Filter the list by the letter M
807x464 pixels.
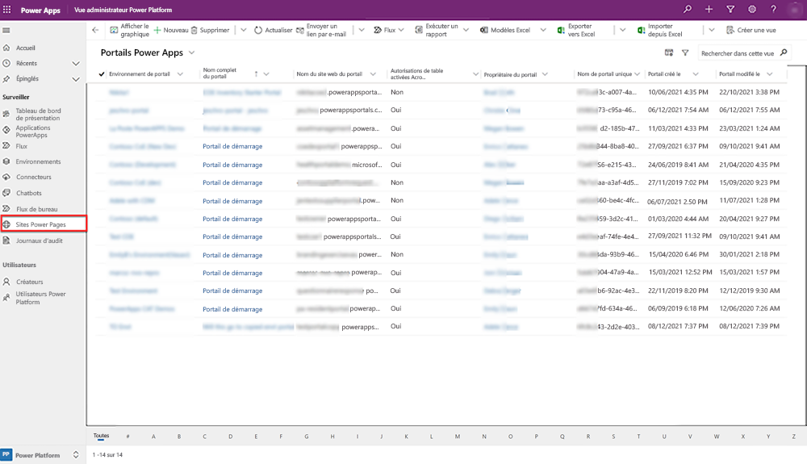coord(457,437)
